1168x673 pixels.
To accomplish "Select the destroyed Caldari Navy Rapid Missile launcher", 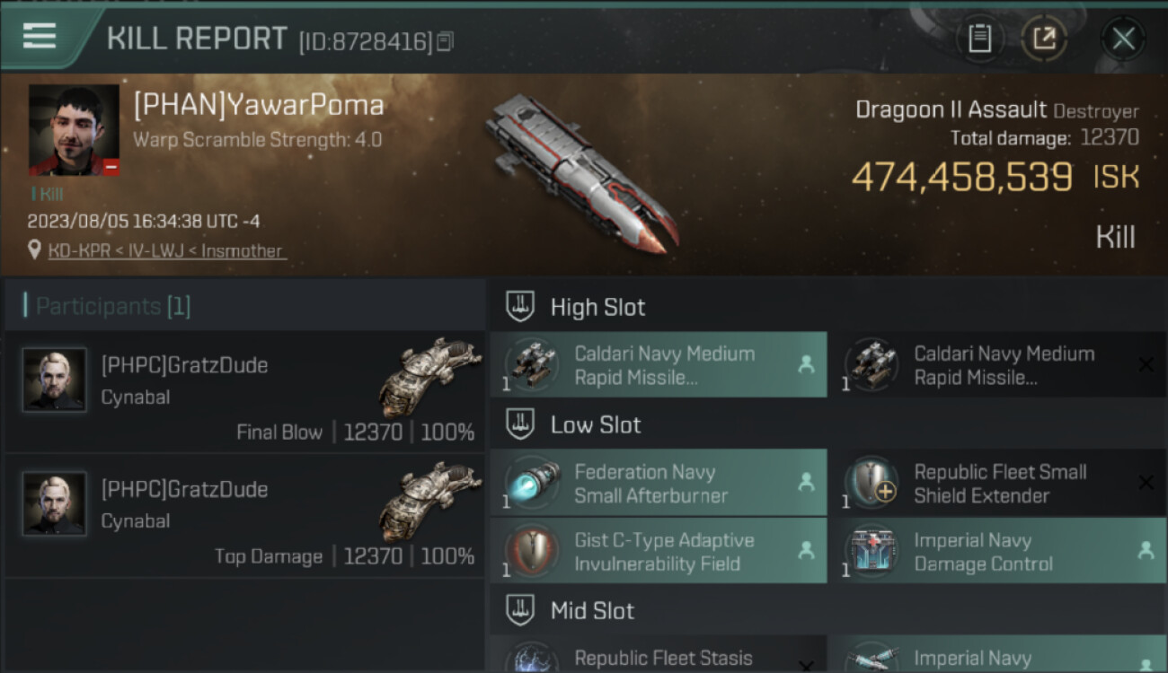I will click(997, 365).
